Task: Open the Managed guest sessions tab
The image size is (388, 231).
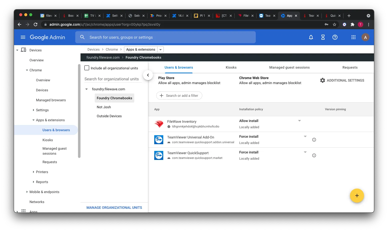Action: click(289, 67)
